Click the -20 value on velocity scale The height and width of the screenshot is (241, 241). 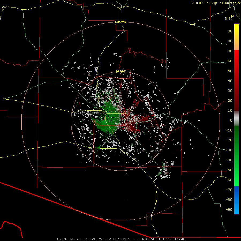229,140
